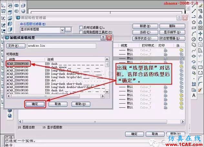Click the 打印样式 column header
The height and width of the screenshot is (147, 204).
(148, 46)
